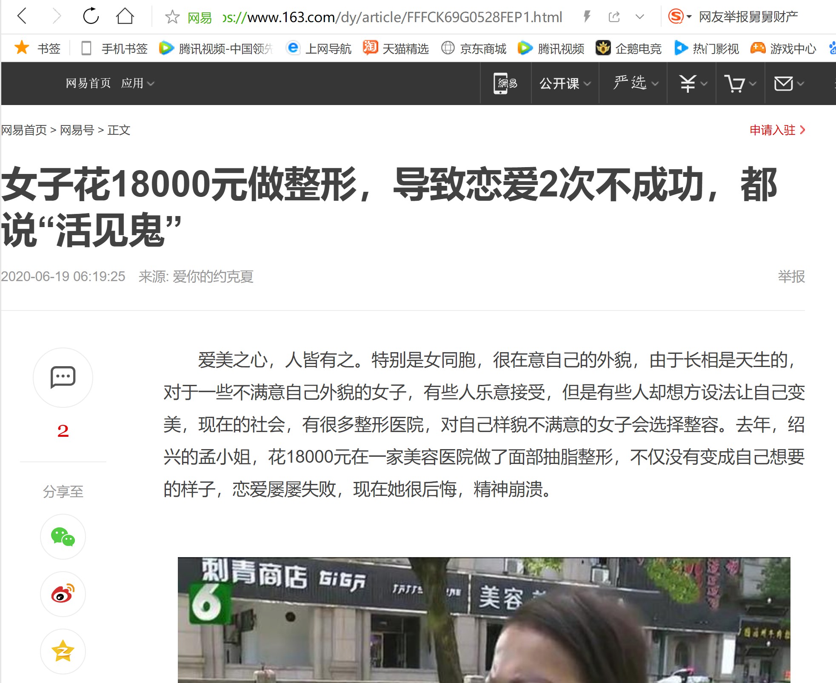Share to WeChat icon

(63, 537)
